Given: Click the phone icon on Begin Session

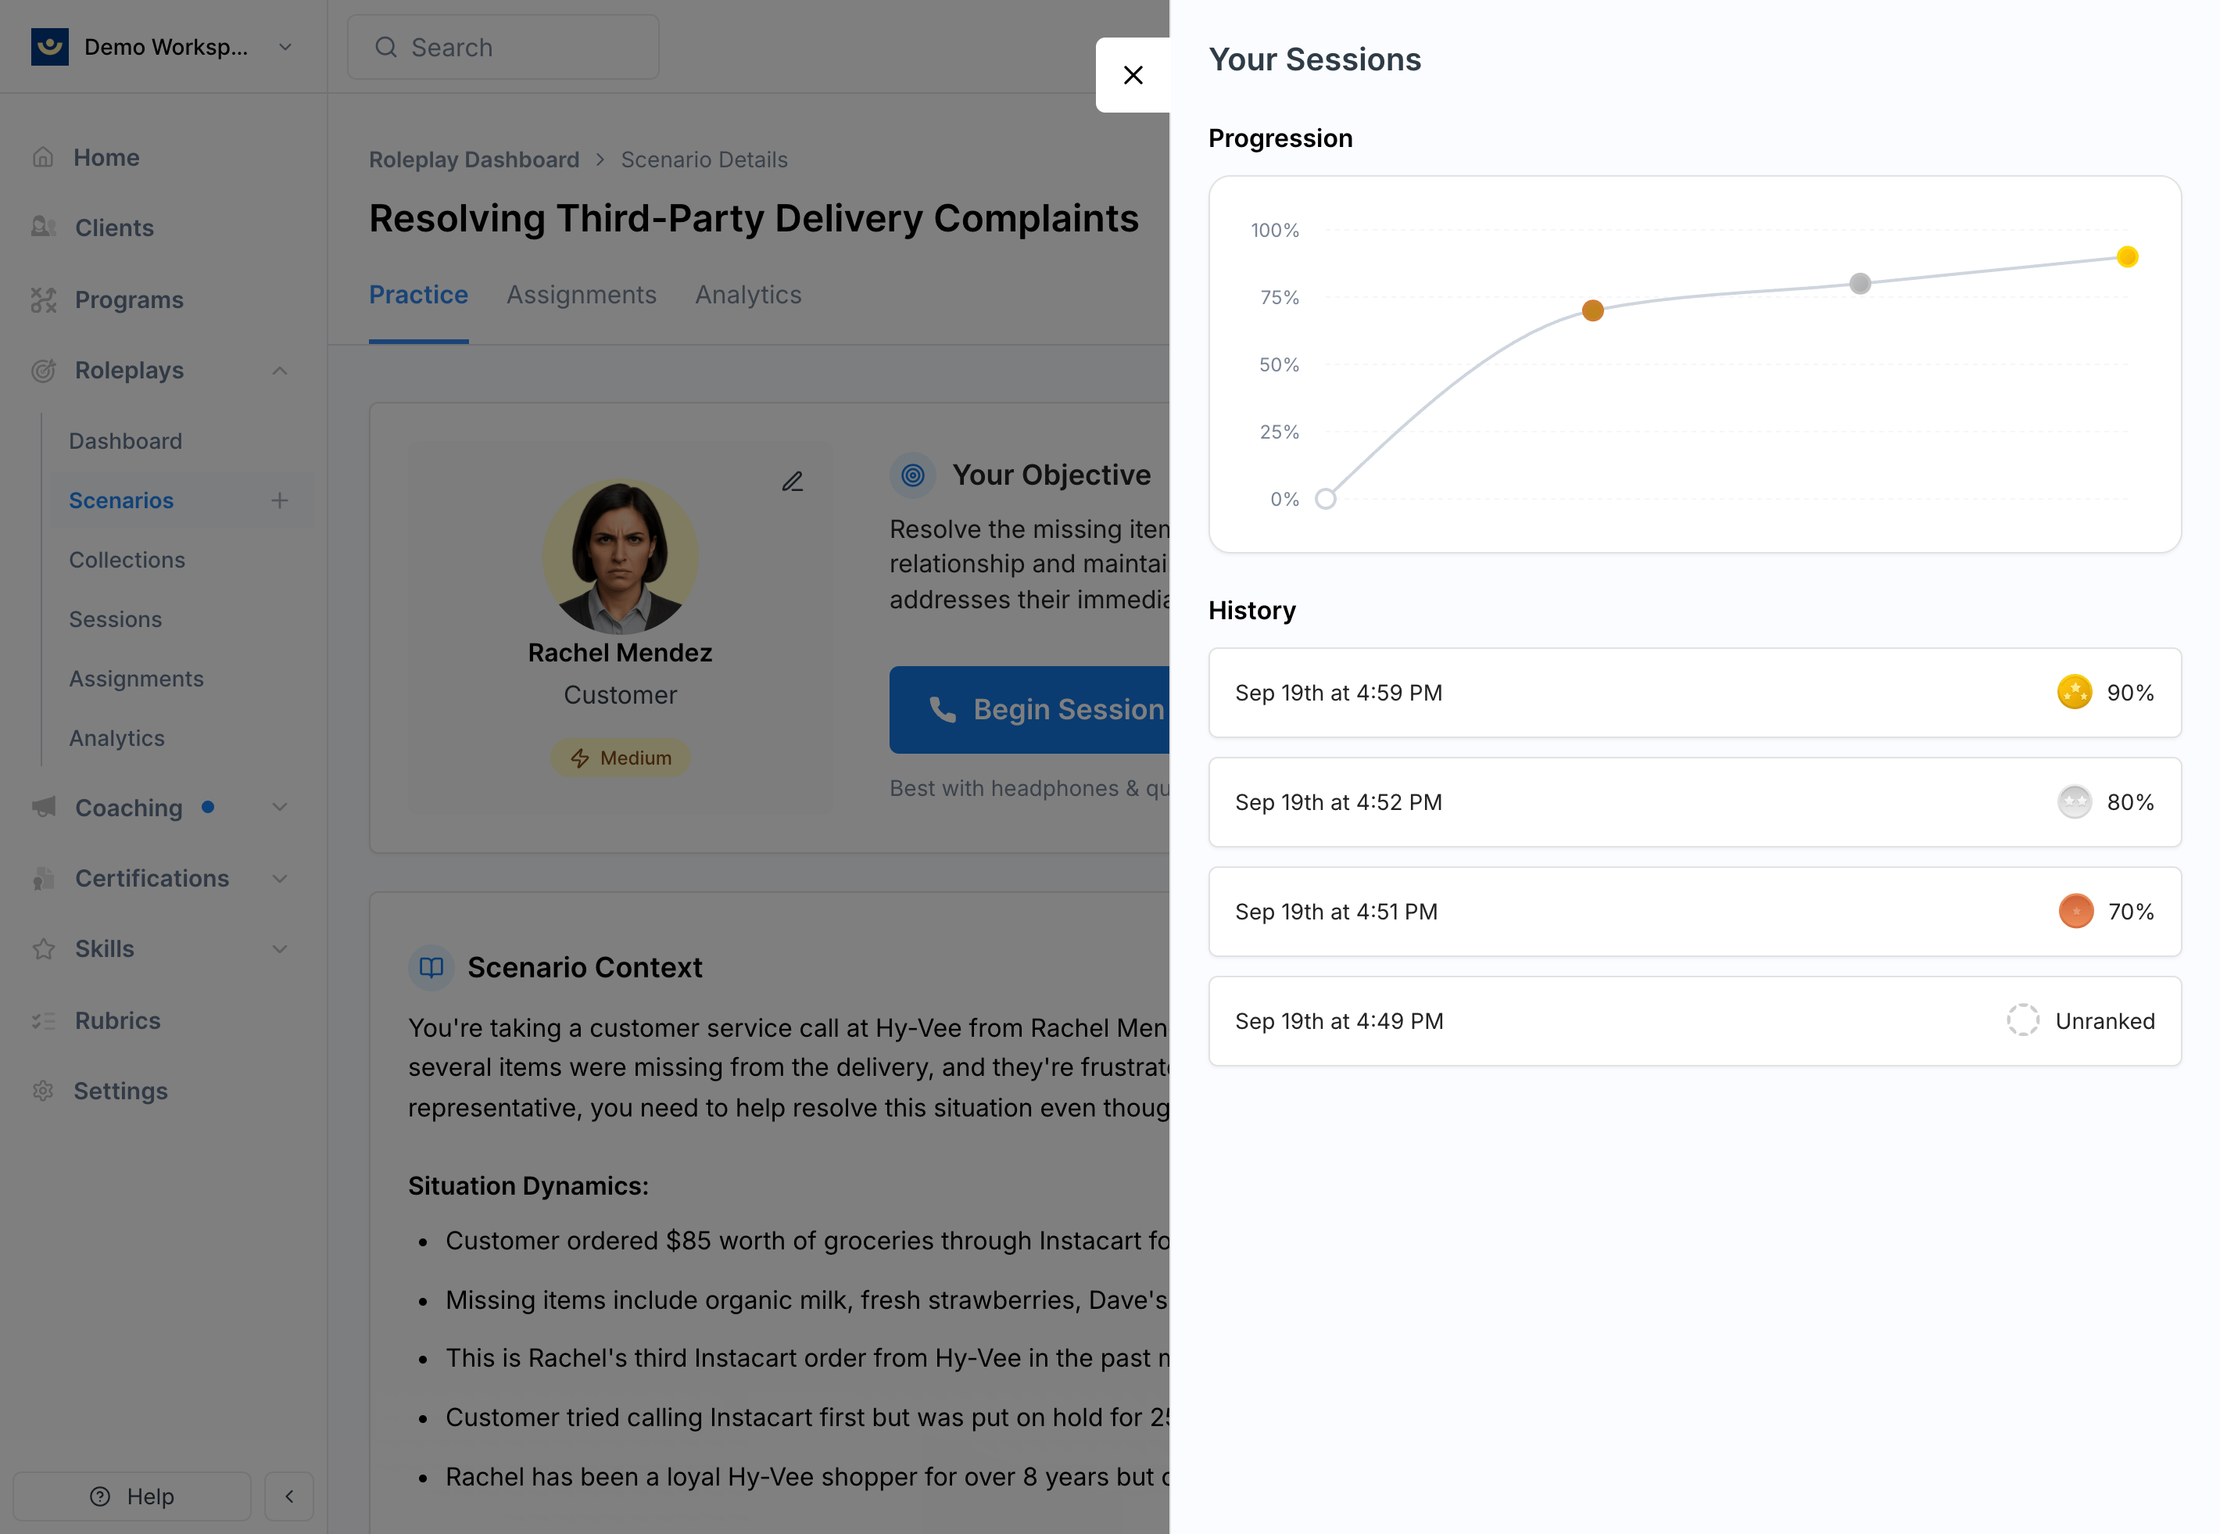Looking at the screenshot, I should [x=943, y=709].
